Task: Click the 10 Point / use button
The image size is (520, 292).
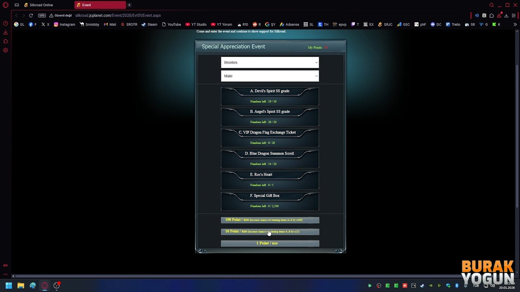Action: 270,232
